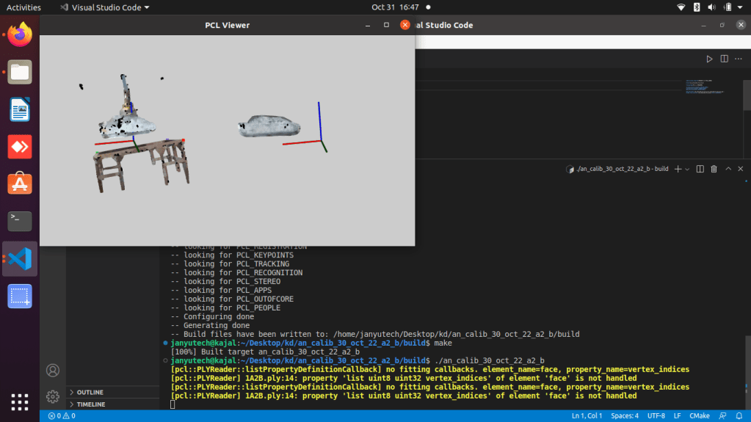Split the editor with the layout icon
Viewport: 751px width, 422px height.
point(725,59)
